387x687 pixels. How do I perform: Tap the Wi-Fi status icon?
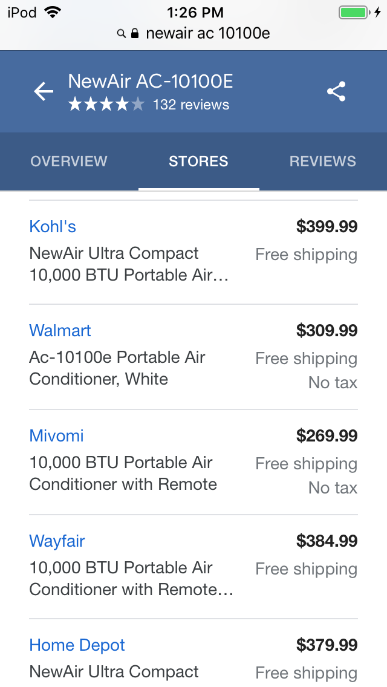click(x=52, y=12)
